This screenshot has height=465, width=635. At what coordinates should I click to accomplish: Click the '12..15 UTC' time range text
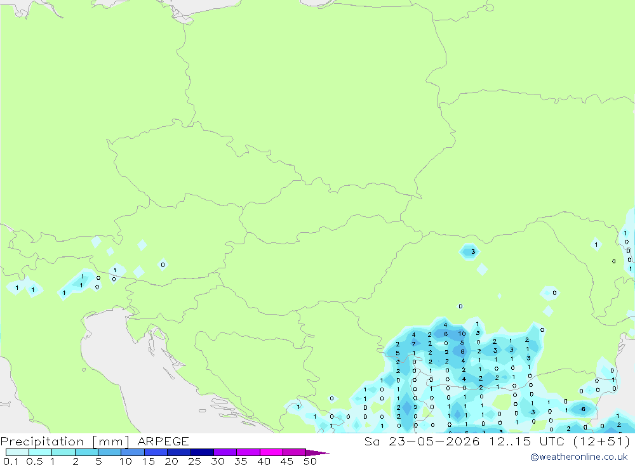[526, 441]
